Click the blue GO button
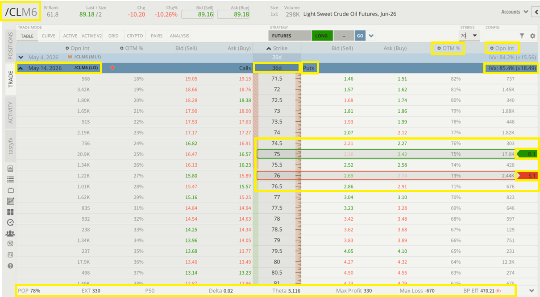Image resolution: width=540 pixels, height=297 pixels. click(x=360, y=36)
